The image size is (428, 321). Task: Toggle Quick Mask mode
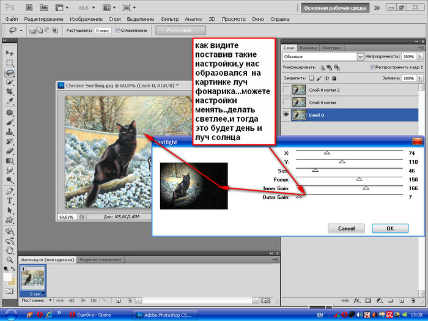(10, 291)
